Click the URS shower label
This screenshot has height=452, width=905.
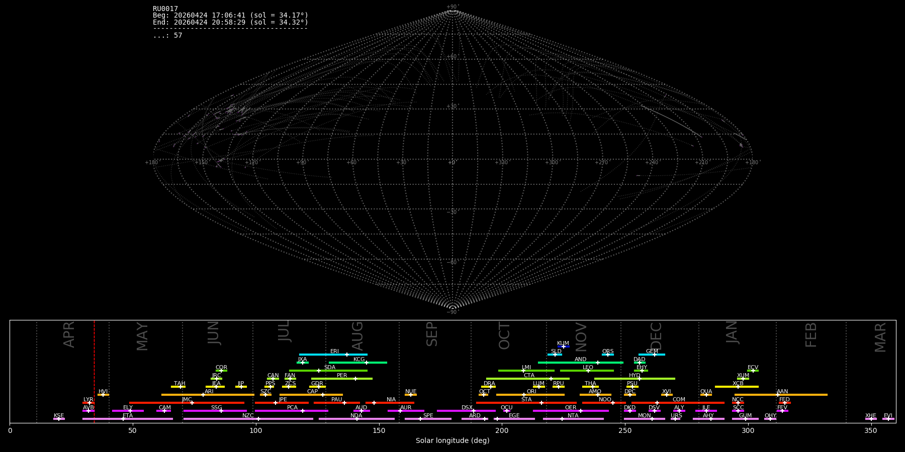[676, 415]
